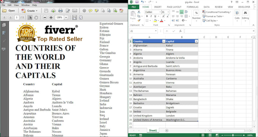Click the Wrap Text icon in Excel Alignment group
The height and width of the screenshot is (137, 258).
click(x=186, y=12)
